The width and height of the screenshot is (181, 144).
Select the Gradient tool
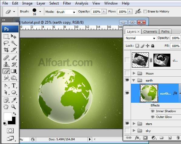tap(14, 71)
